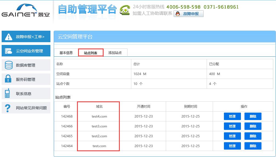Open the 站点列表 tab
276x157 pixels.
(91, 53)
